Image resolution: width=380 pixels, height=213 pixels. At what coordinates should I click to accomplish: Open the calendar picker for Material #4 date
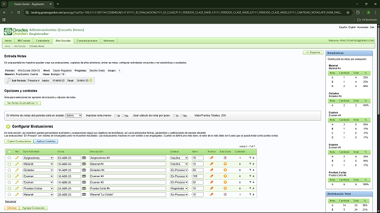pos(84,164)
